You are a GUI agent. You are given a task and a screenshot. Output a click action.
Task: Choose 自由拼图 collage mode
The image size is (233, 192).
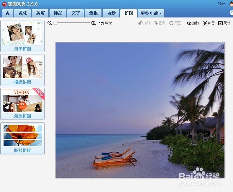[22, 36]
